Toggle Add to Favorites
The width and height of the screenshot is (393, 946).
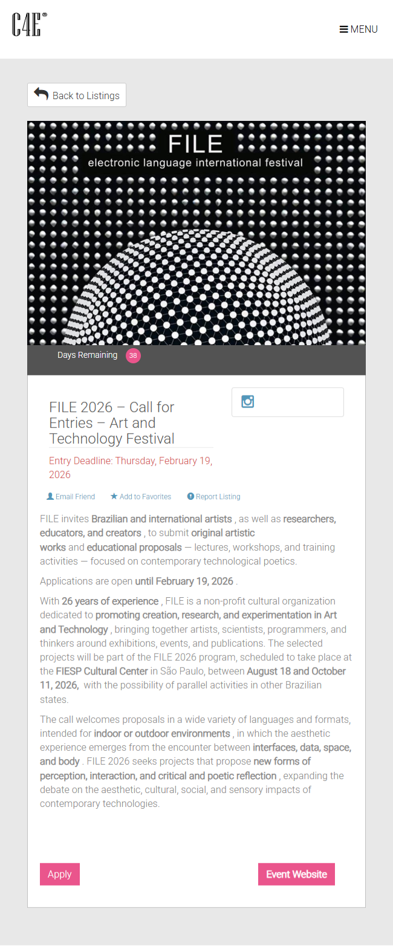(x=145, y=497)
